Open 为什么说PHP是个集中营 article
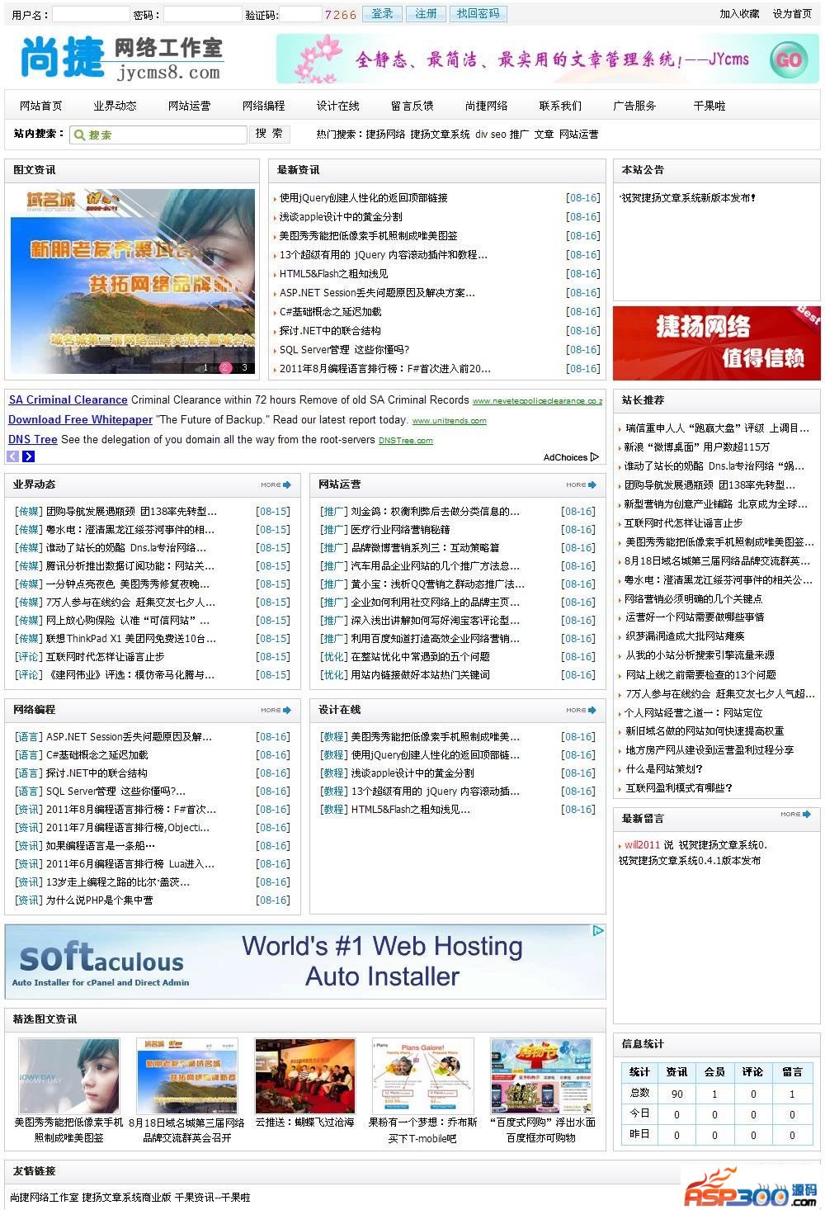 [x=99, y=900]
